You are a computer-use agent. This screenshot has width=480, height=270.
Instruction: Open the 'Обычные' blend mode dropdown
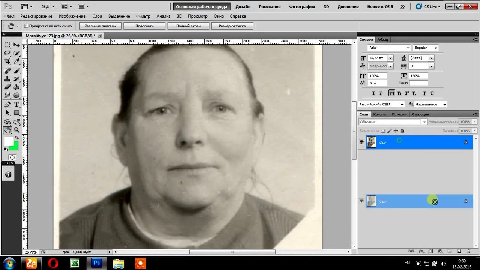click(x=393, y=122)
